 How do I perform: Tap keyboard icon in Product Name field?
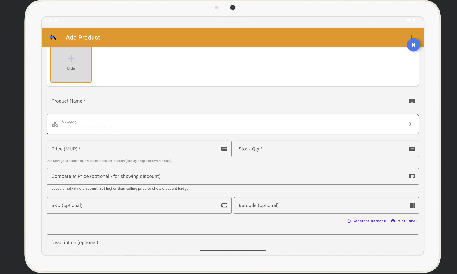tap(412, 101)
